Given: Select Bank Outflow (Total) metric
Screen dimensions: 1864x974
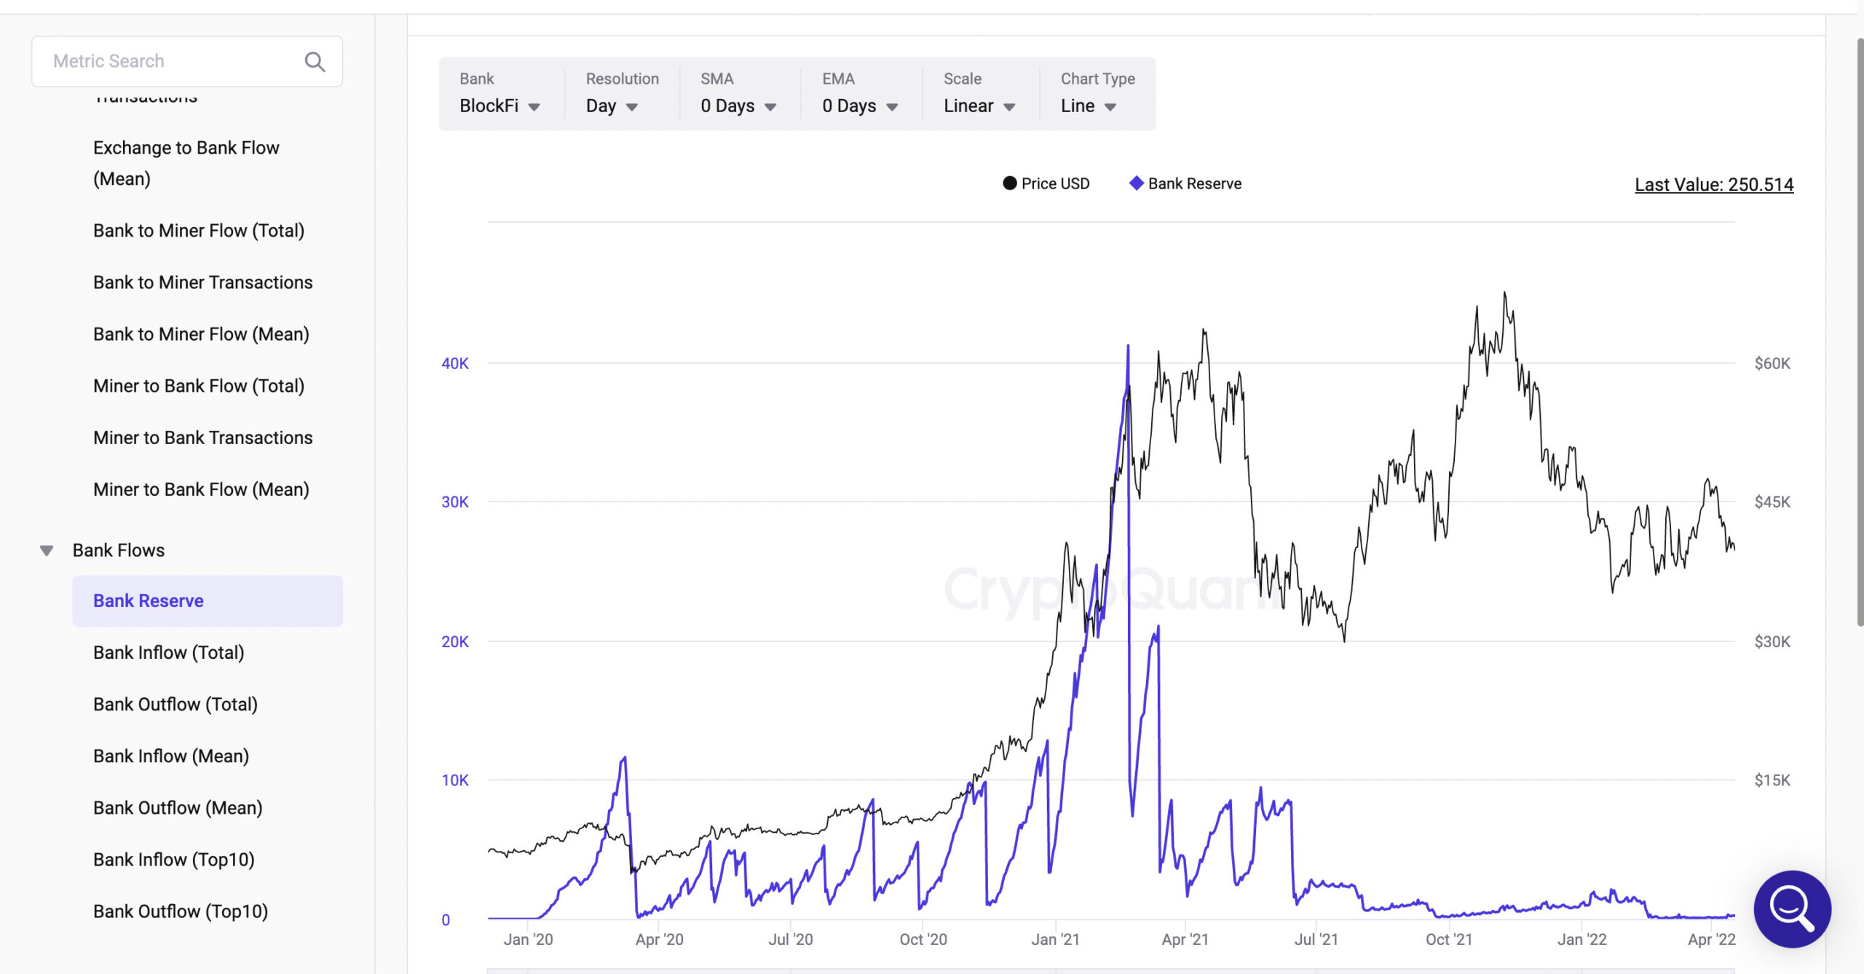Looking at the screenshot, I should point(175,705).
